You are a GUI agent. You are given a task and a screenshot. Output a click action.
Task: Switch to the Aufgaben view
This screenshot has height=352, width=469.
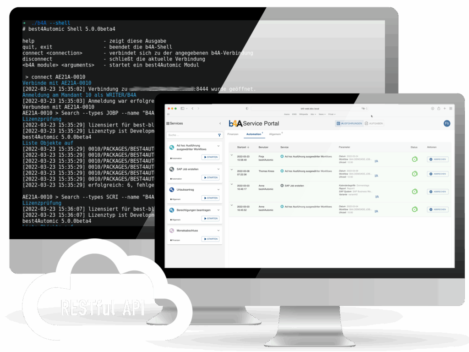click(374, 123)
